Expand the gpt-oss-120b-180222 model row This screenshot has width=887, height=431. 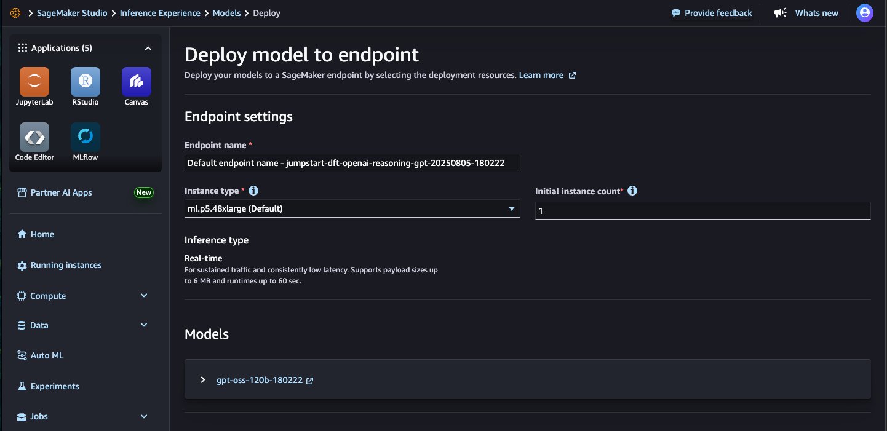click(203, 380)
